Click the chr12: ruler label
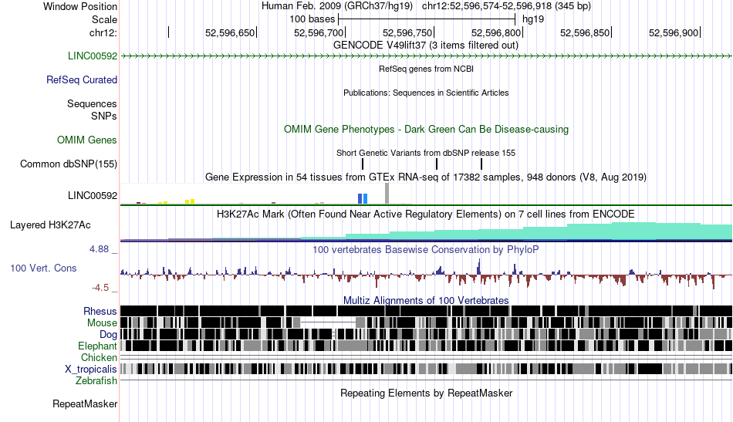Image resolution: width=733 pixels, height=422 pixels. point(103,32)
